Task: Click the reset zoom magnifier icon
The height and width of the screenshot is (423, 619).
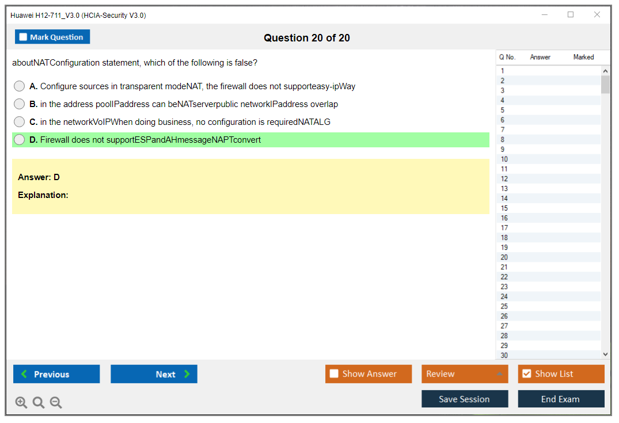Action: [39, 403]
